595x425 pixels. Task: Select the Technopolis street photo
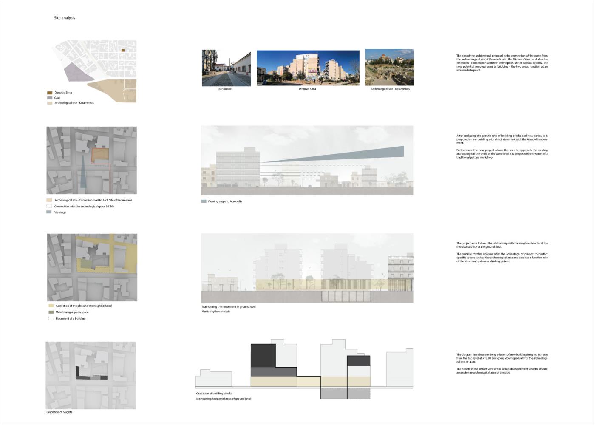point(226,68)
